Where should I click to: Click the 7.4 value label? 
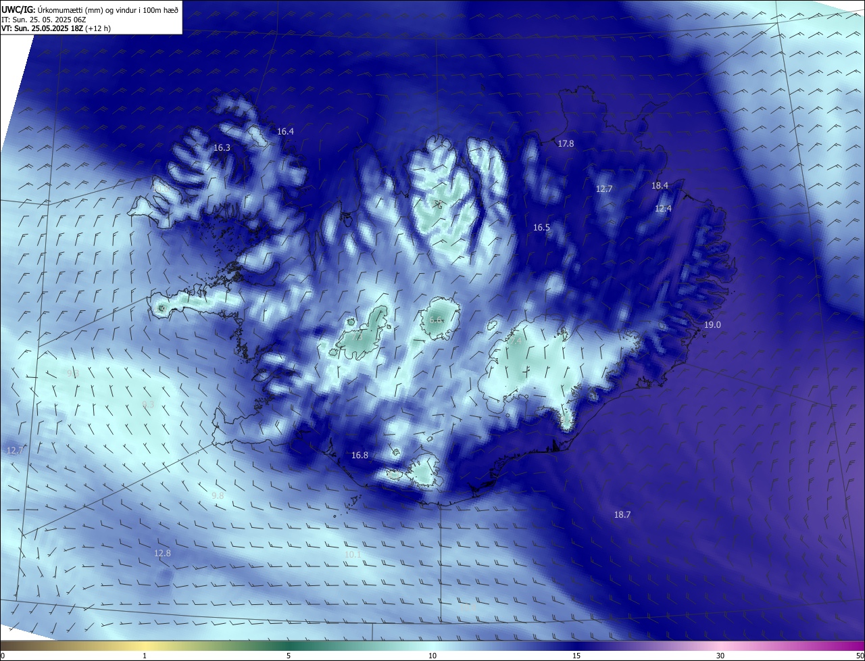click(x=516, y=341)
